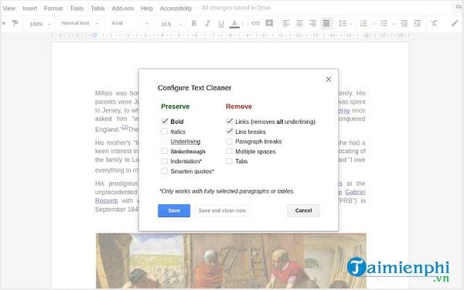The height and width of the screenshot is (290, 464).
Task: Check the Strikethrough preserve option
Action: (164, 152)
